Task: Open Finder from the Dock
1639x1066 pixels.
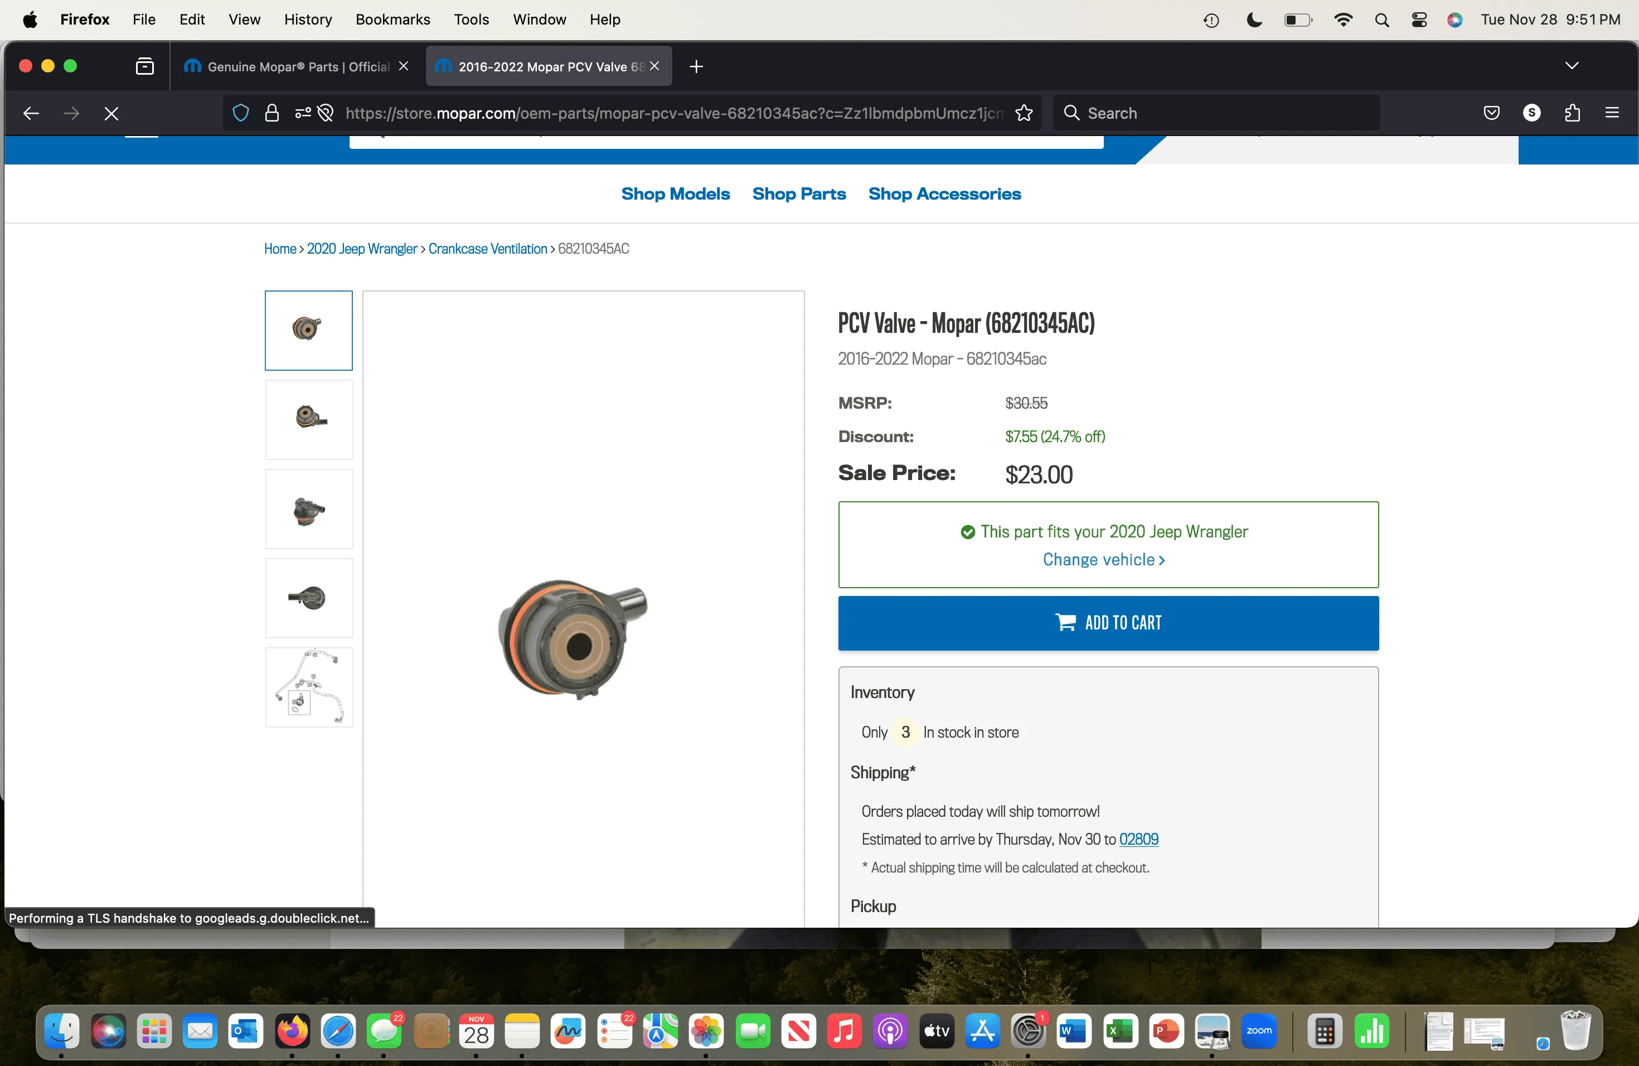Action: [62, 1031]
